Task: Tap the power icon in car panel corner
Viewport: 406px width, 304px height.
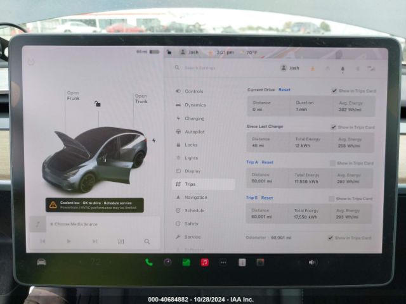Action: click(31, 62)
